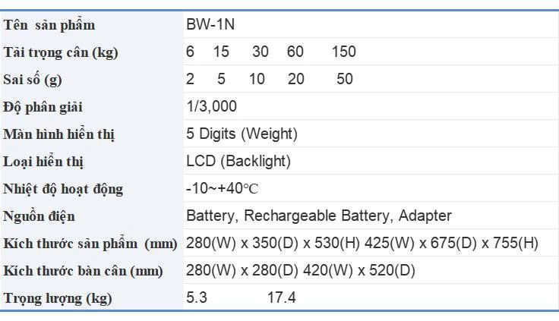Click the 150 kg capacity value
Image resolution: width=559 pixels, height=321 pixels.
click(343, 52)
